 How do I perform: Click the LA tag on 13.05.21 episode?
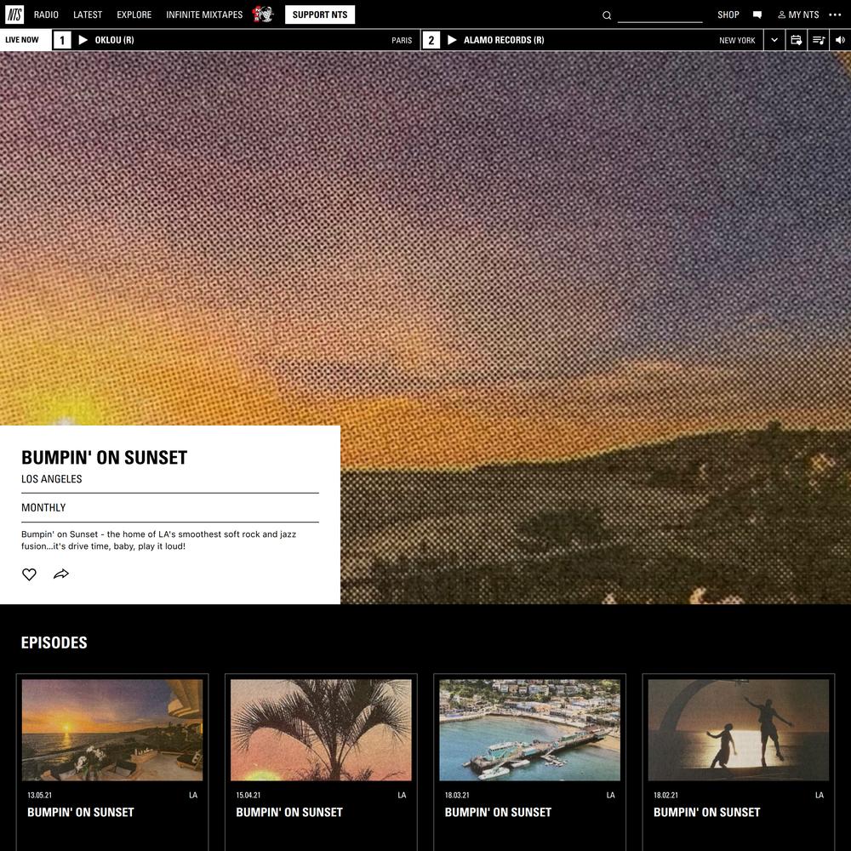193,795
